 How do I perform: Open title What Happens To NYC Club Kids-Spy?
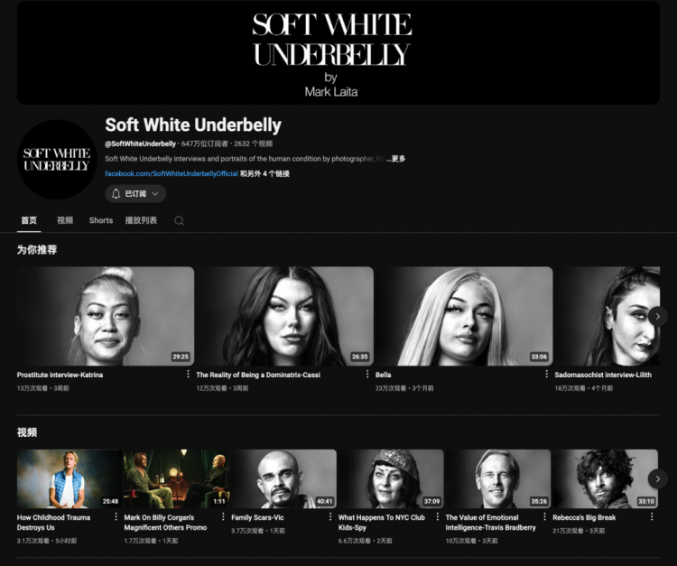382,523
